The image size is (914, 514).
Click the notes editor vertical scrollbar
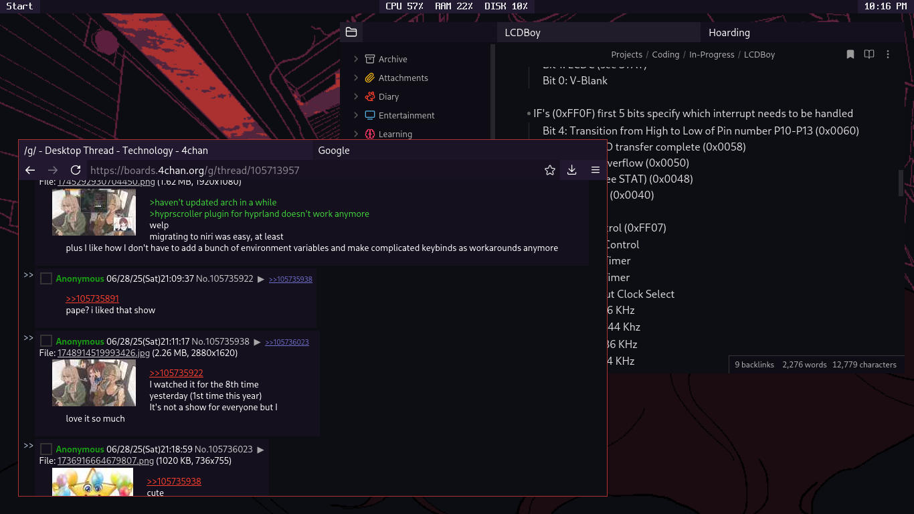click(x=901, y=183)
